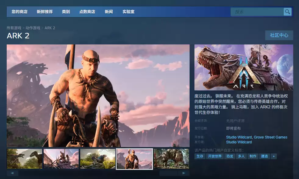The width and height of the screenshot is (299, 179).
Task: Navigate to 动作游戏 breadcrumb link
Action: pyautogui.click(x=33, y=28)
